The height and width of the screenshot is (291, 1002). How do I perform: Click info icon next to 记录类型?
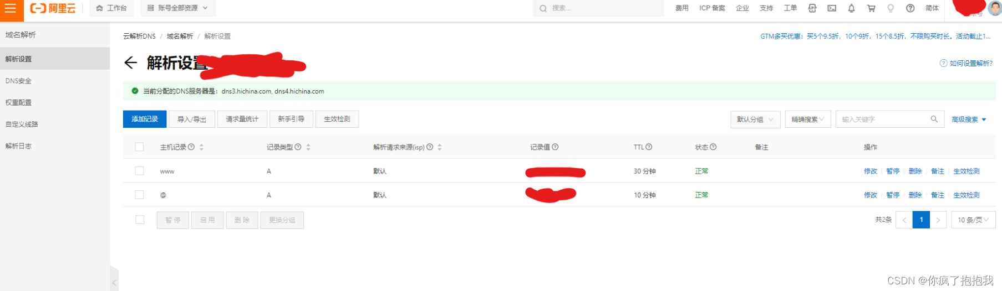click(298, 147)
